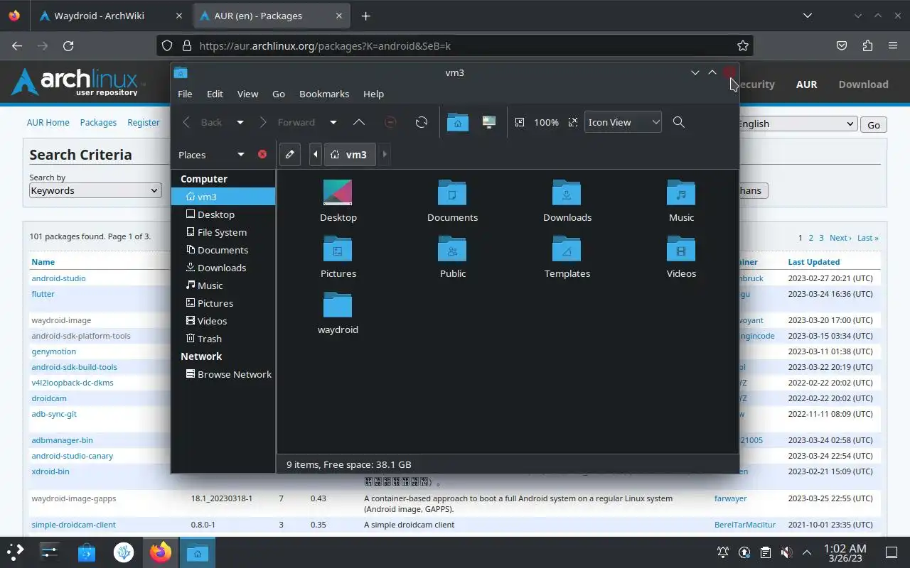
Task: Open the English language dropdown
Action: [x=796, y=124]
